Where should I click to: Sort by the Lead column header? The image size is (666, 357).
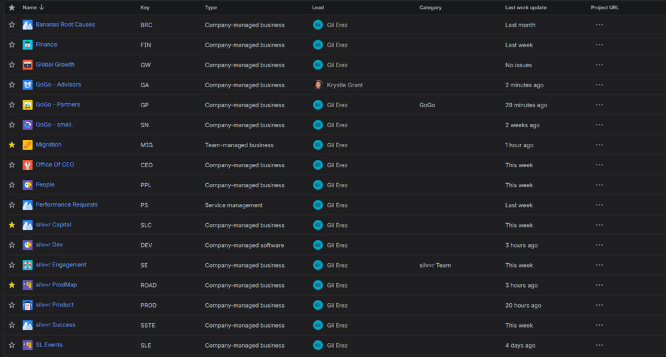click(318, 7)
